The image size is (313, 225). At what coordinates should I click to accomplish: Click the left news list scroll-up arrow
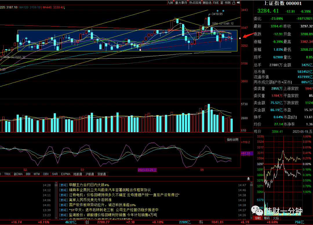coord(56,183)
